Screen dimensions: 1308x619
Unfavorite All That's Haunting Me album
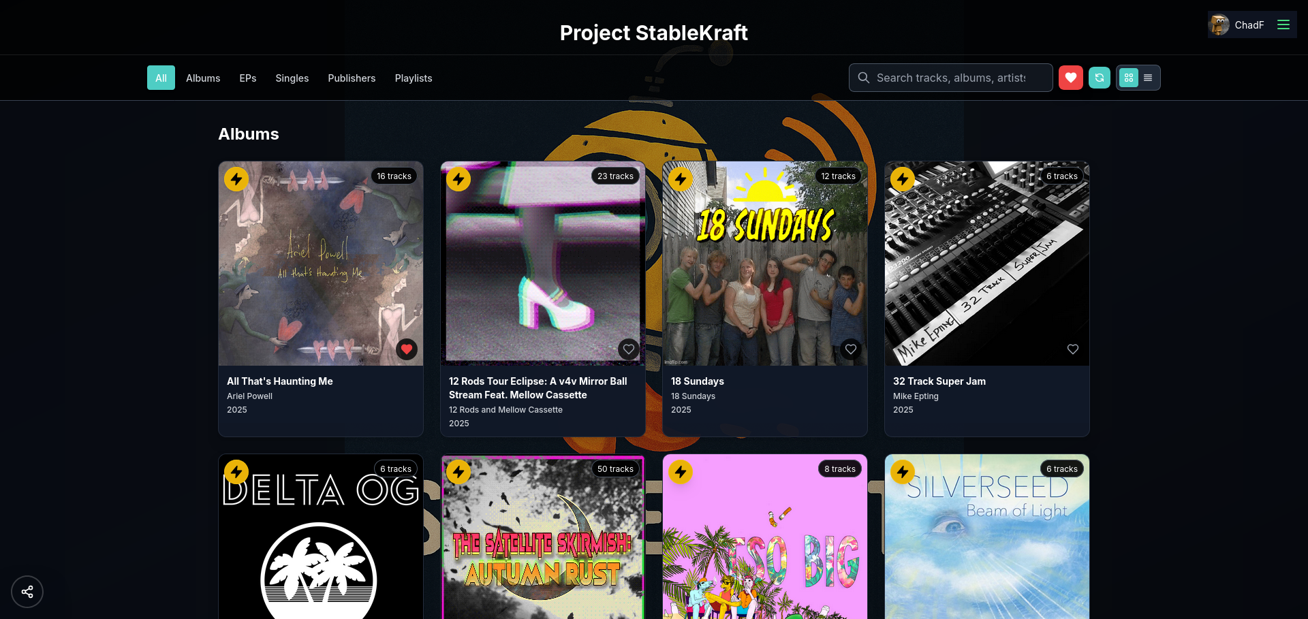407,349
